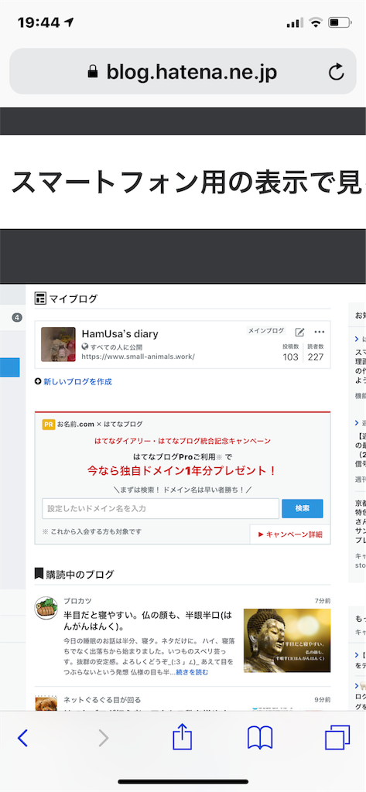Click the PR badge icon

49,425
